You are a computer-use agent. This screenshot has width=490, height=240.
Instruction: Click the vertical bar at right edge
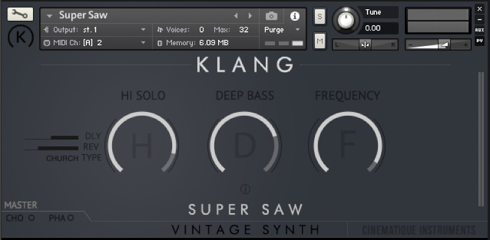tap(481, 139)
